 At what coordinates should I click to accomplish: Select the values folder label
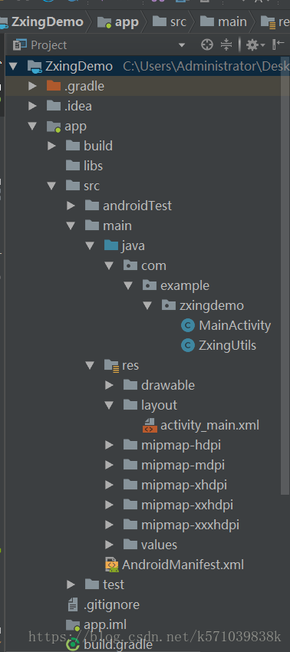159,545
